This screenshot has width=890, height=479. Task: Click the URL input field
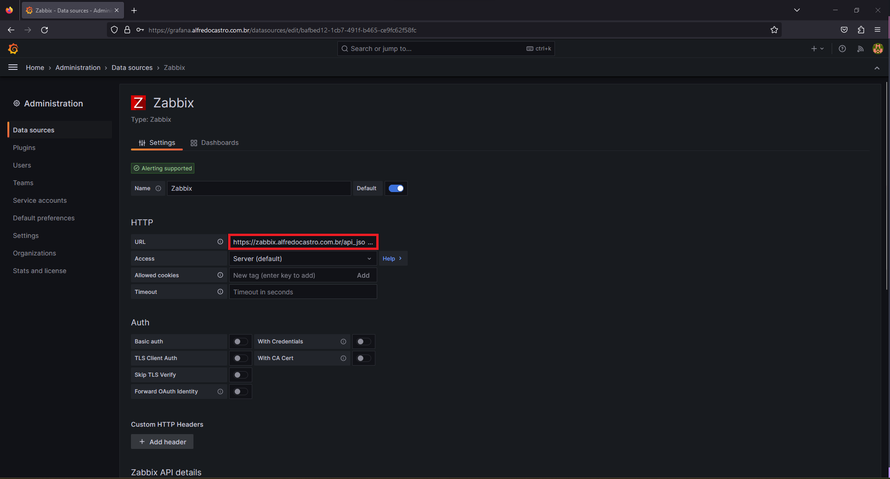(x=303, y=242)
